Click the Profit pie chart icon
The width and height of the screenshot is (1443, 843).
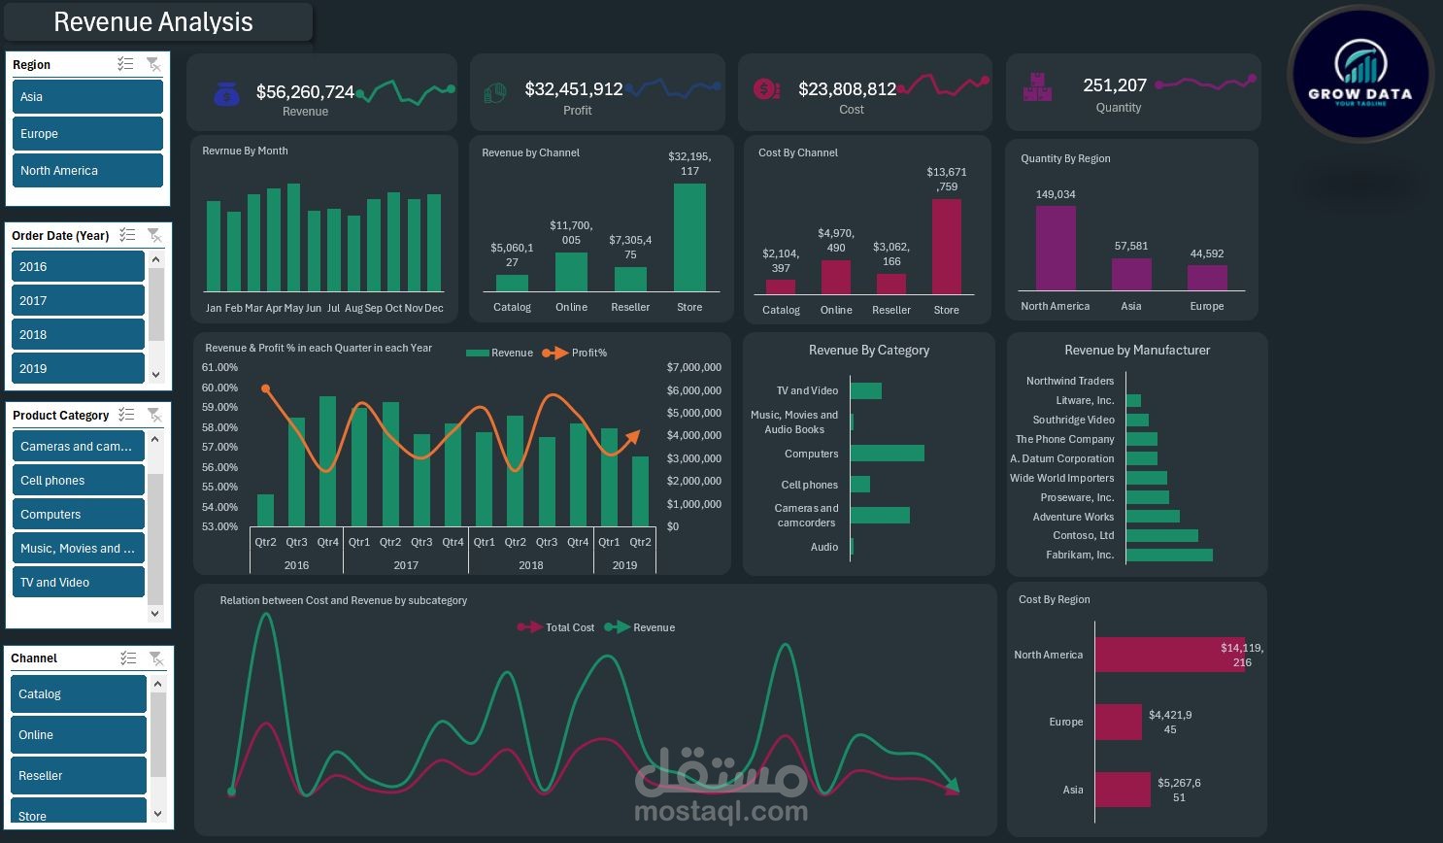tap(495, 93)
